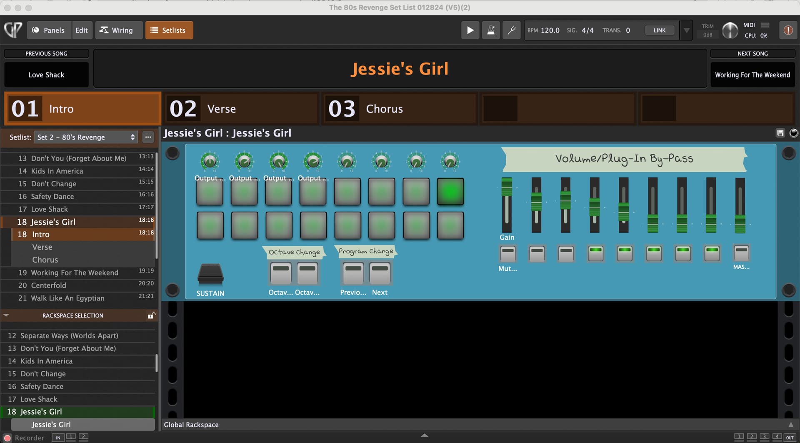Click the save rackspace disk icon
The image size is (800, 443).
point(780,133)
